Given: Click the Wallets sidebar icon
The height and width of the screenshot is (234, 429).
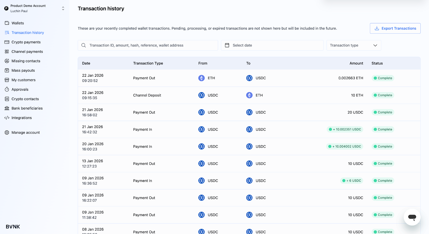Looking at the screenshot, I should pos(7,23).
